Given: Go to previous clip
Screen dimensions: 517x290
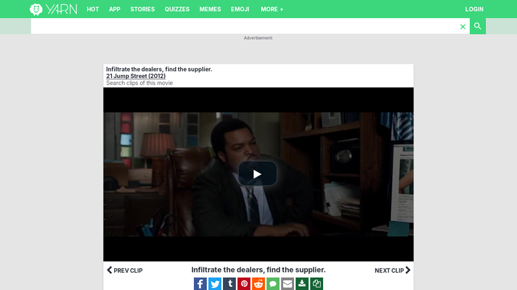Looking at the screenshot, I should click(125, 270).
